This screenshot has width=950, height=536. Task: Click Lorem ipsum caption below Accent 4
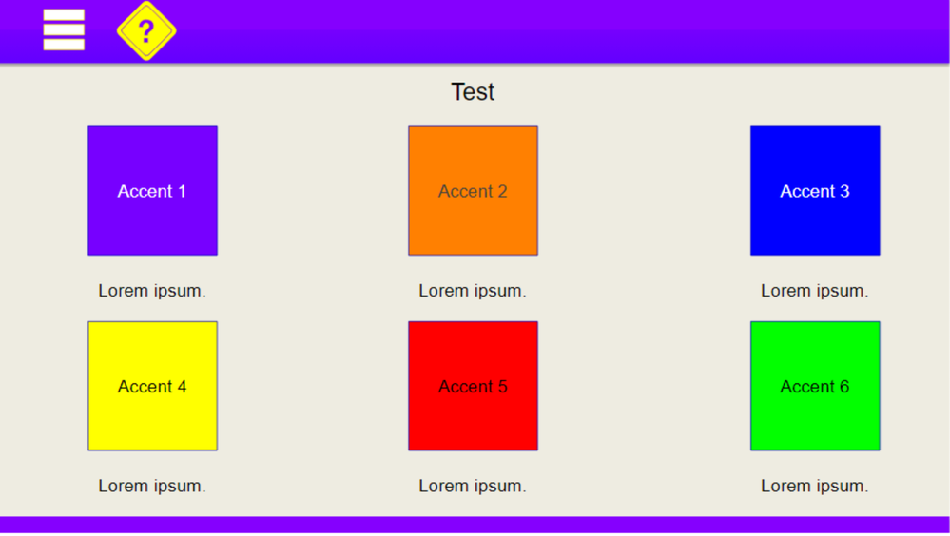click(152, 486)
